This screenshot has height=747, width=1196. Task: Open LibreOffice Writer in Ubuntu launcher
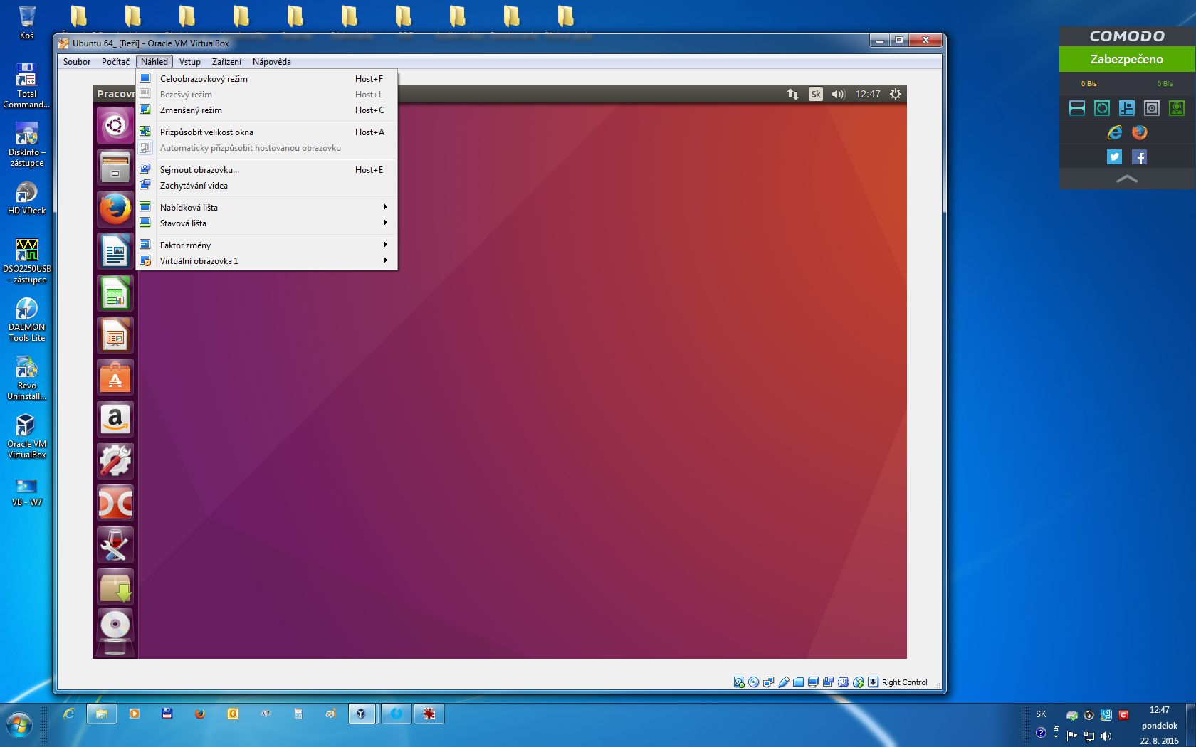[115, 251]
